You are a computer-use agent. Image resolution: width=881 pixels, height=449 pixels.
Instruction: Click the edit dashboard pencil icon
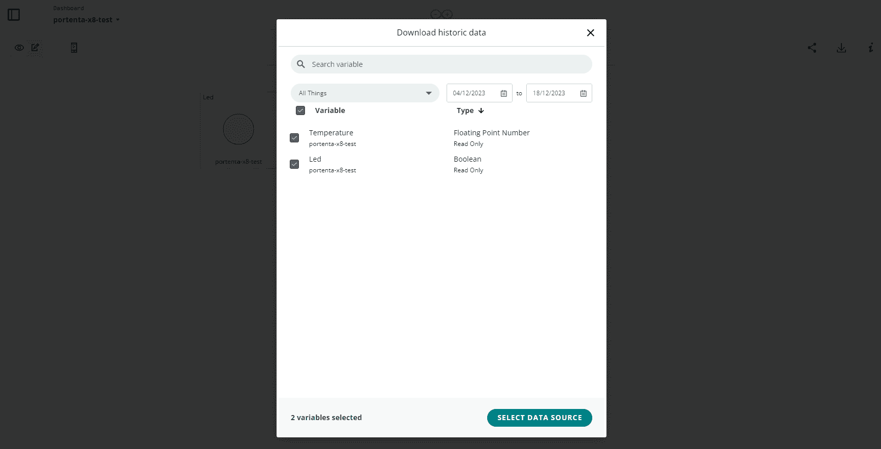click(x=35, y=47)
